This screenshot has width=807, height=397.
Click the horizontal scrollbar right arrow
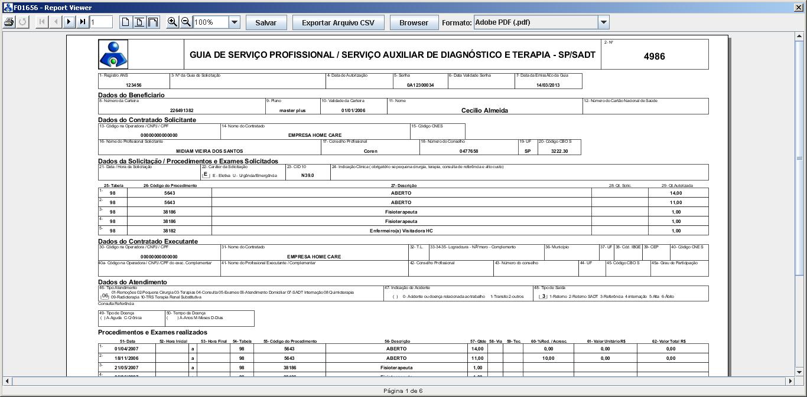pyautogui.click(x=790, y=381)
